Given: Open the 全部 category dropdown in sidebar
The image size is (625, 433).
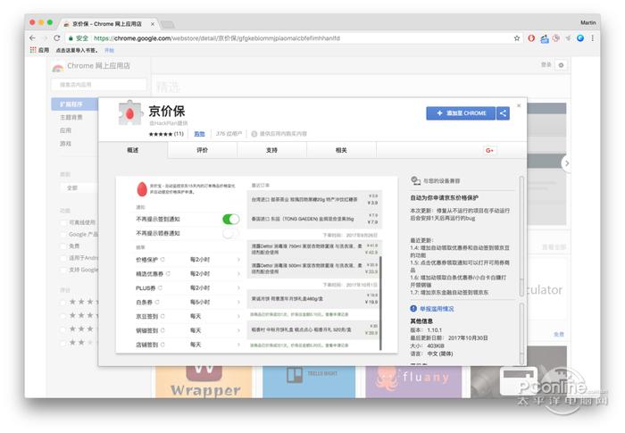Looking at the screenshot, I should point(79,187).
